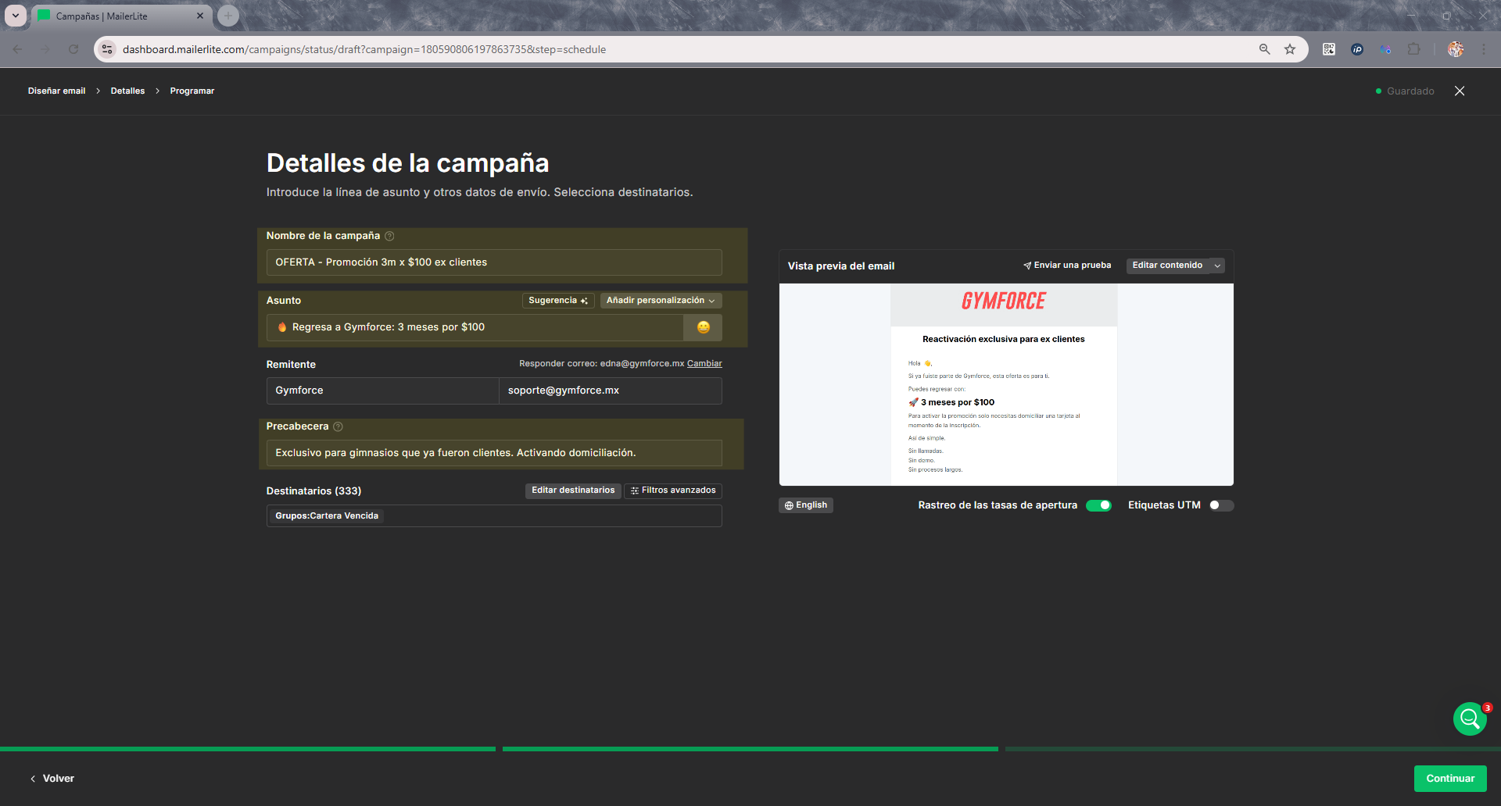Bookmark this page with the star icon
1501x806 pixels.
point(1290,49)
